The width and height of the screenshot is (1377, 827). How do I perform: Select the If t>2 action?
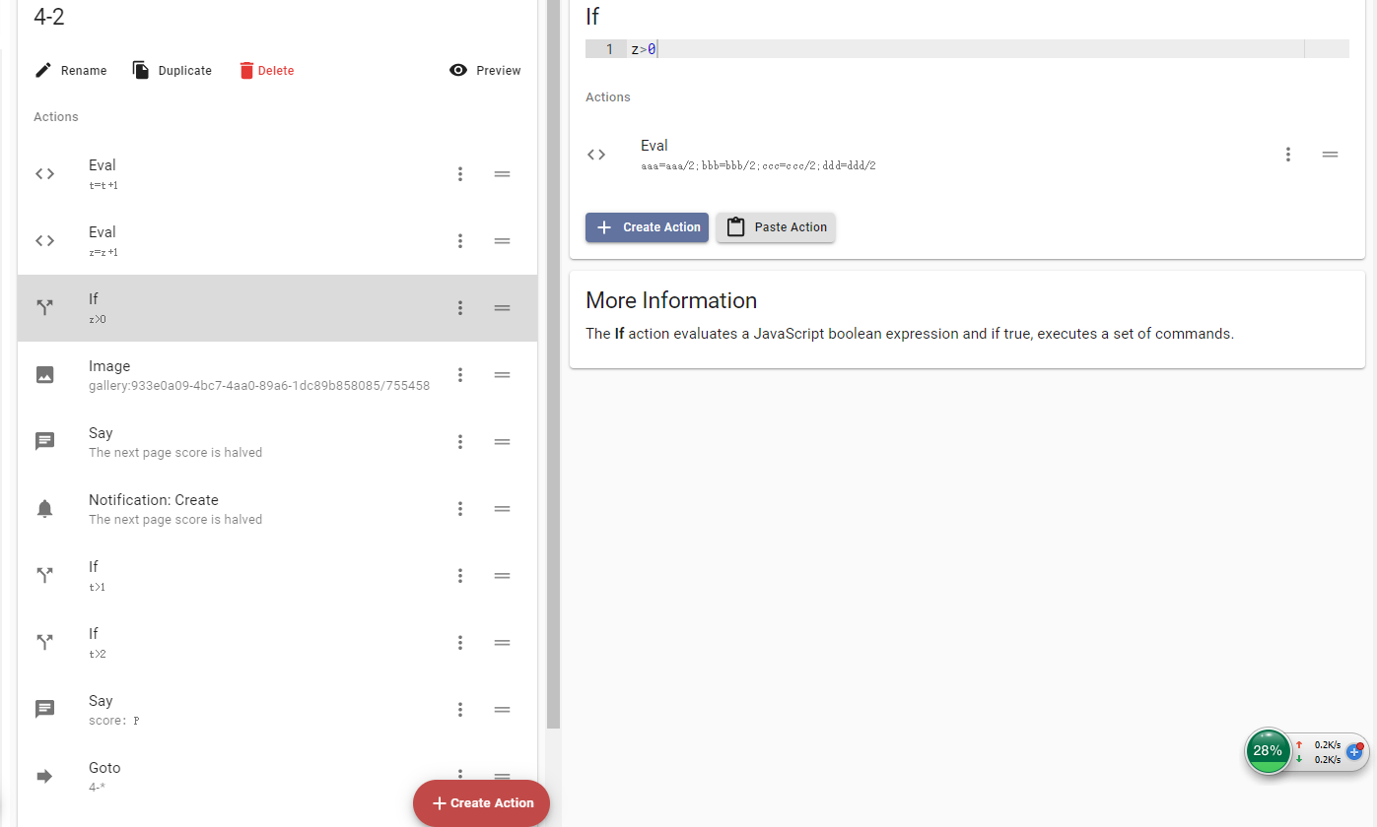[x=277, y=643]
